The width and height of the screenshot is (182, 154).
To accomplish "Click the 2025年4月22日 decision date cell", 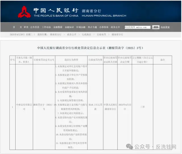I will 125,107.
